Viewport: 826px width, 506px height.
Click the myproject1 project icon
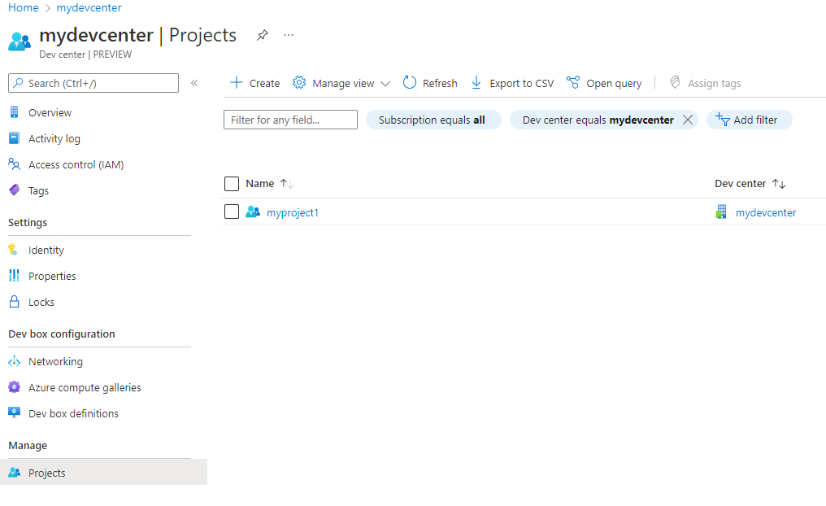pos(253,212)
